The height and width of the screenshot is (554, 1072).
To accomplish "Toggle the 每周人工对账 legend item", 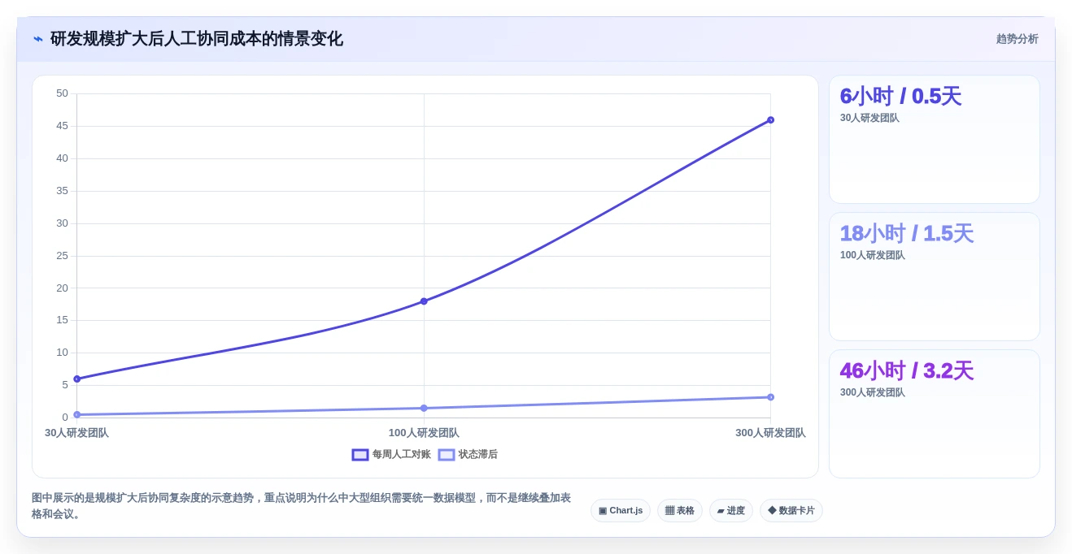I will pyautogui.click(x=391, y=455).
